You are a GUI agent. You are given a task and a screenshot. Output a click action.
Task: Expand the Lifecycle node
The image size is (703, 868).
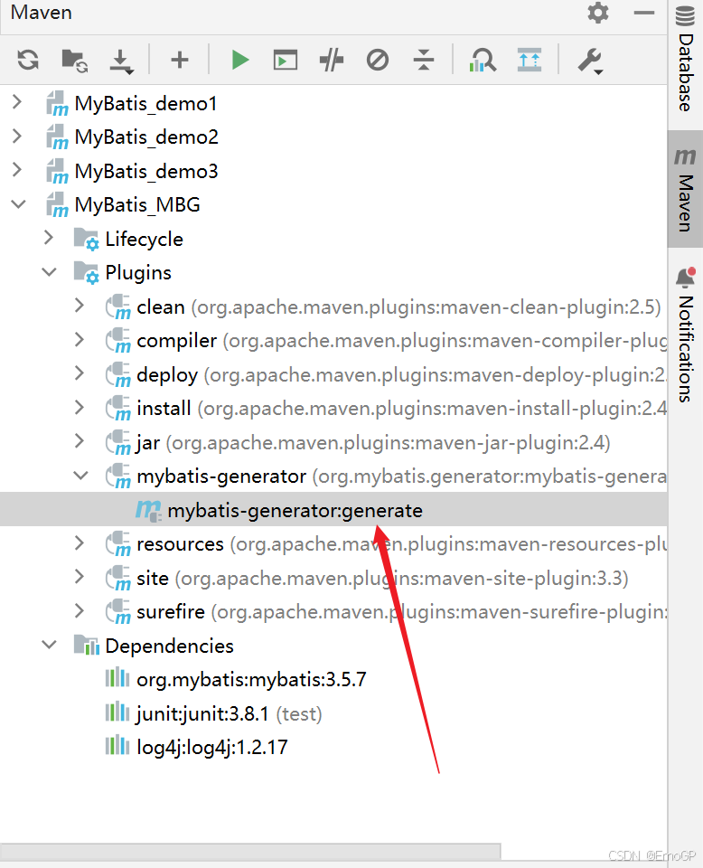coord(49,238)
